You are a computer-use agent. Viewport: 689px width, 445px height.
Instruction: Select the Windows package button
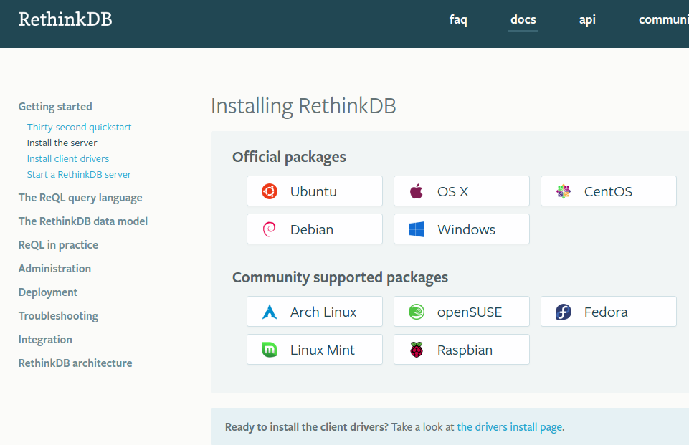462,229
